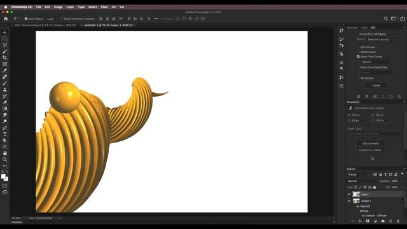Select the Zoom tool
Image resolution: width=407 pixels, height=229 pixels.
click(4, 160)
